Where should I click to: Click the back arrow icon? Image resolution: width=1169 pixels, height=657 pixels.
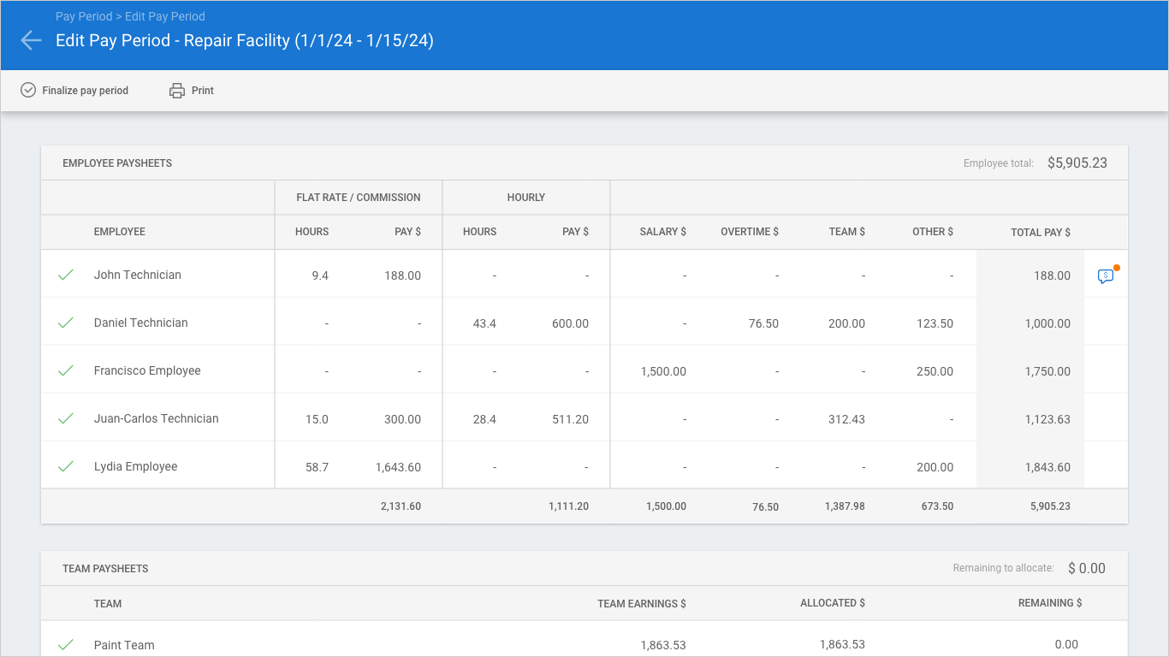[x=31, y=40]
